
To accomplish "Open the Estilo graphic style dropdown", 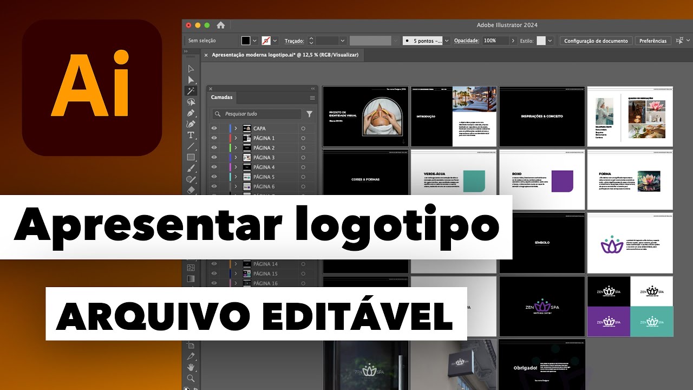I will pos(550,41).
